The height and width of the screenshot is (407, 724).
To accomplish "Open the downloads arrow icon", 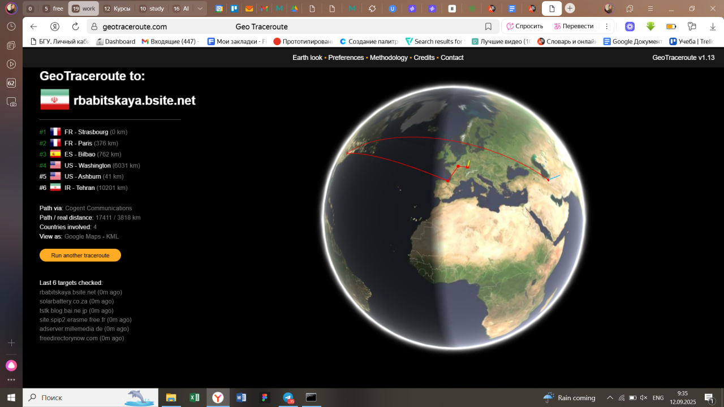I will coord(712,27).
